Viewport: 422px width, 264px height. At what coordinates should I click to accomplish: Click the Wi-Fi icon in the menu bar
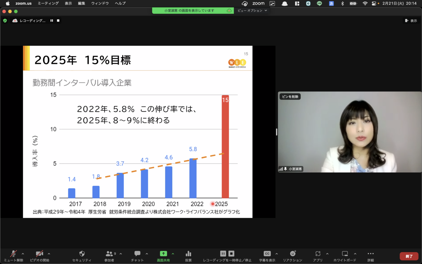click(x=365, y=3)
